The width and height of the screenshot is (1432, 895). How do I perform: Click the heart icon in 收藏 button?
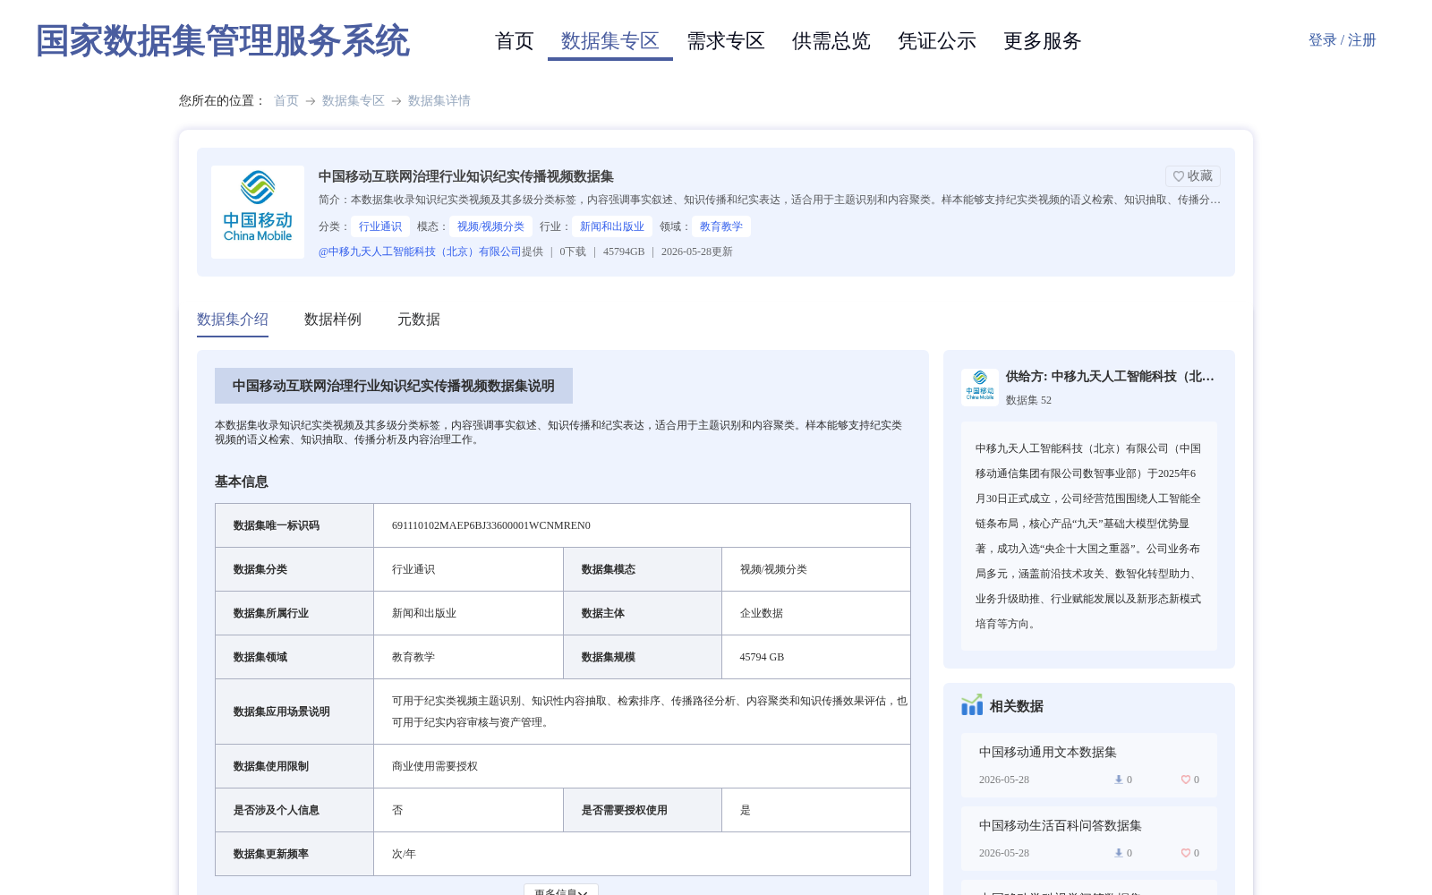(x=1179, y=176)
